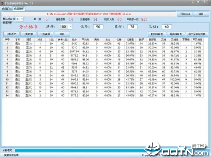This screenshot has height=158, width=211.
Task: Click the 分析语文 progress bar
Action: pyautogui.click(x=112, y=150)
